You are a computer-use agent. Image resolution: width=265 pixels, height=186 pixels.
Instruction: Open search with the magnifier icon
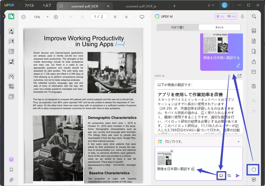tap(254, 16)
